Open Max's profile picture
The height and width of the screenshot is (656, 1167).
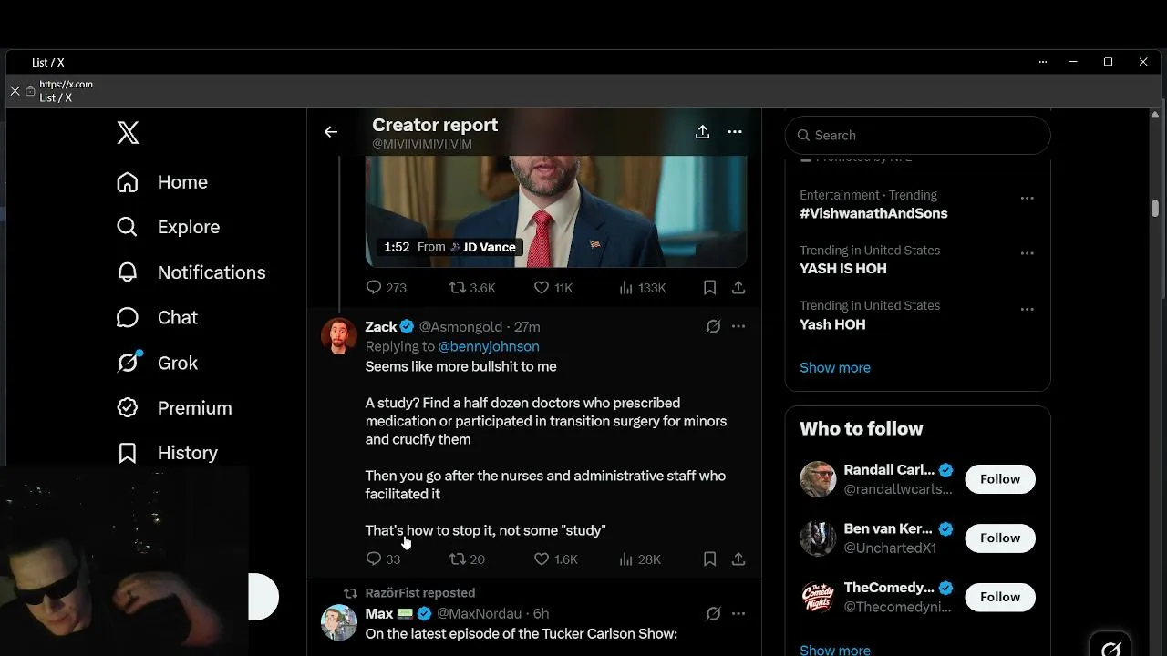tap(339, 622)
